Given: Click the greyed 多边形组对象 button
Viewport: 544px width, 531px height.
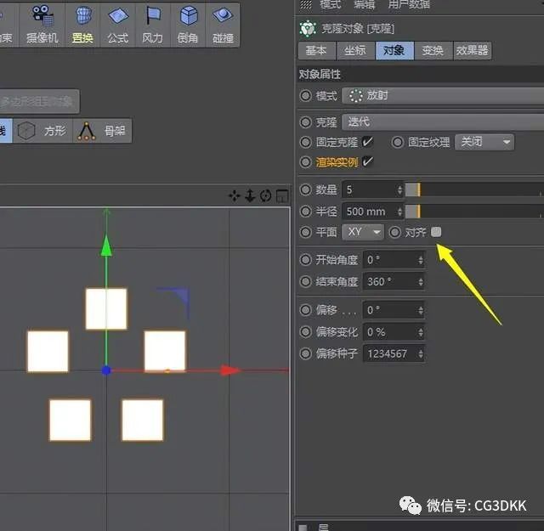Looking at the screenshot, I should click(x=39, y=102).
